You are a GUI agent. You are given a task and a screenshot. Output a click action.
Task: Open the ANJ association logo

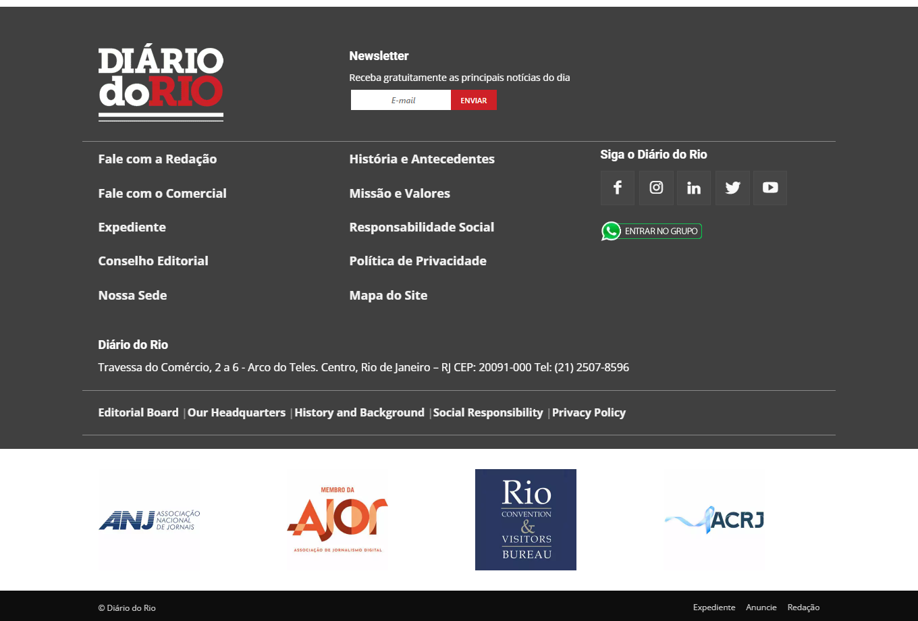[149, 520]
